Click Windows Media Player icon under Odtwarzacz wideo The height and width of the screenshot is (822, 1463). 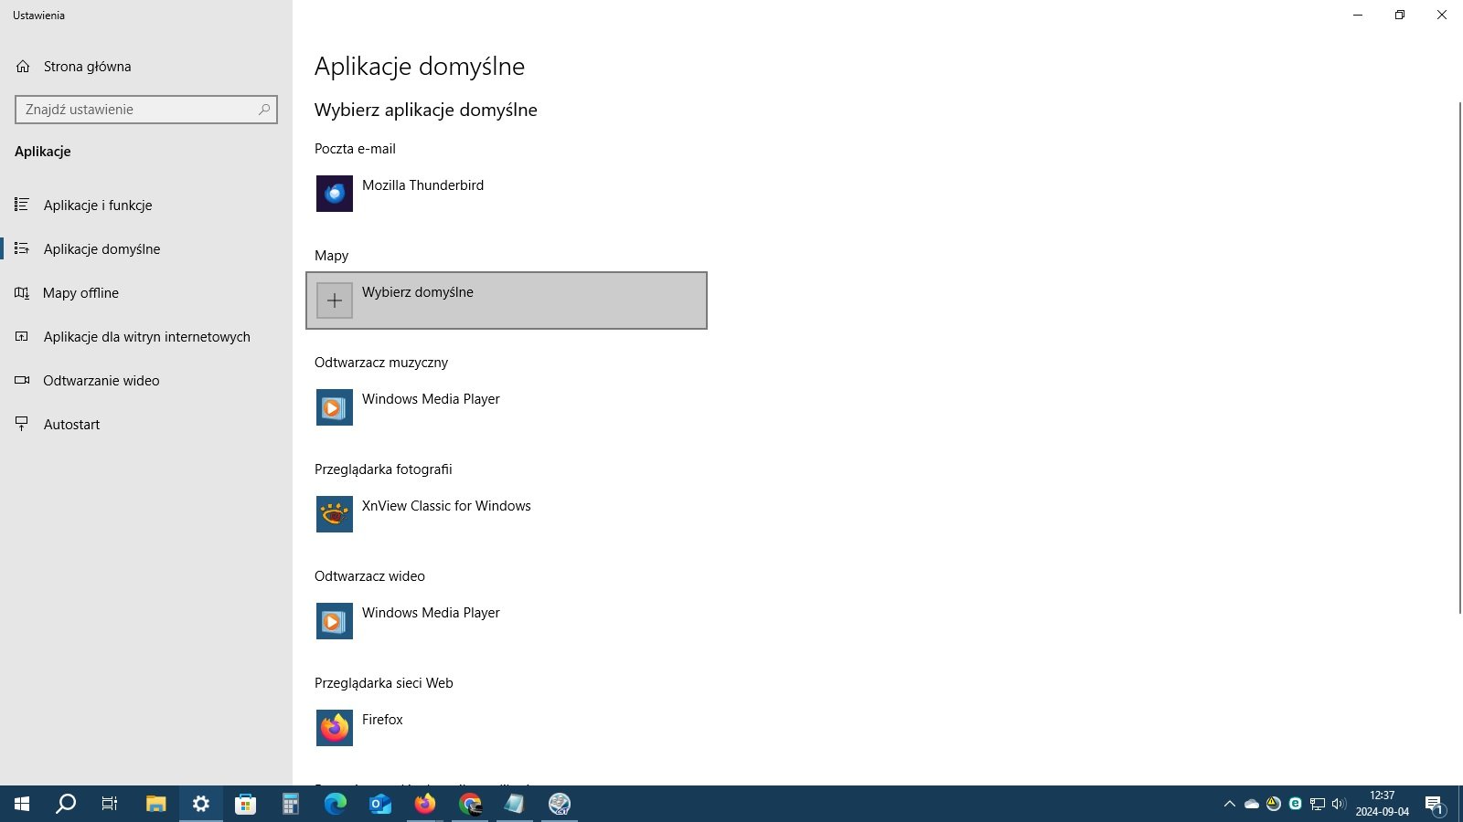tap(335, 621)
